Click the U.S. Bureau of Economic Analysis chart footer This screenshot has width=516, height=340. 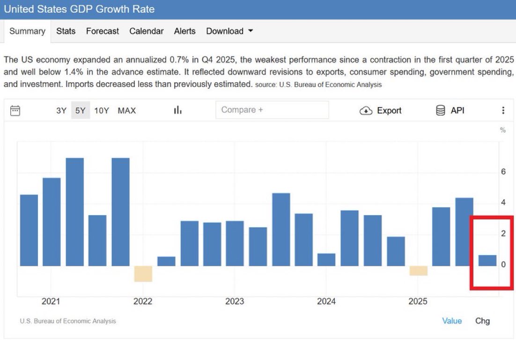pyautogui.click(x=68, y=321)
